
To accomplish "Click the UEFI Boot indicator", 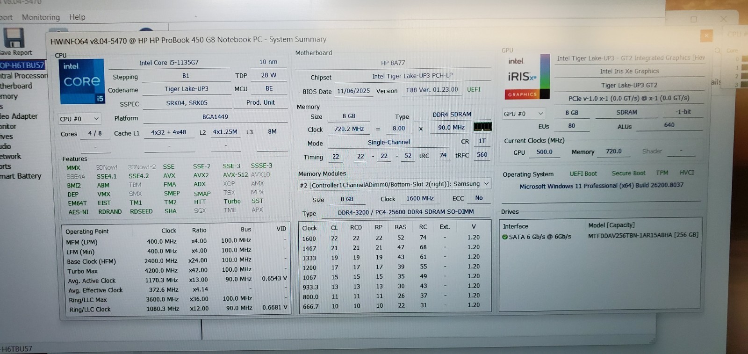I will [583, 173].
